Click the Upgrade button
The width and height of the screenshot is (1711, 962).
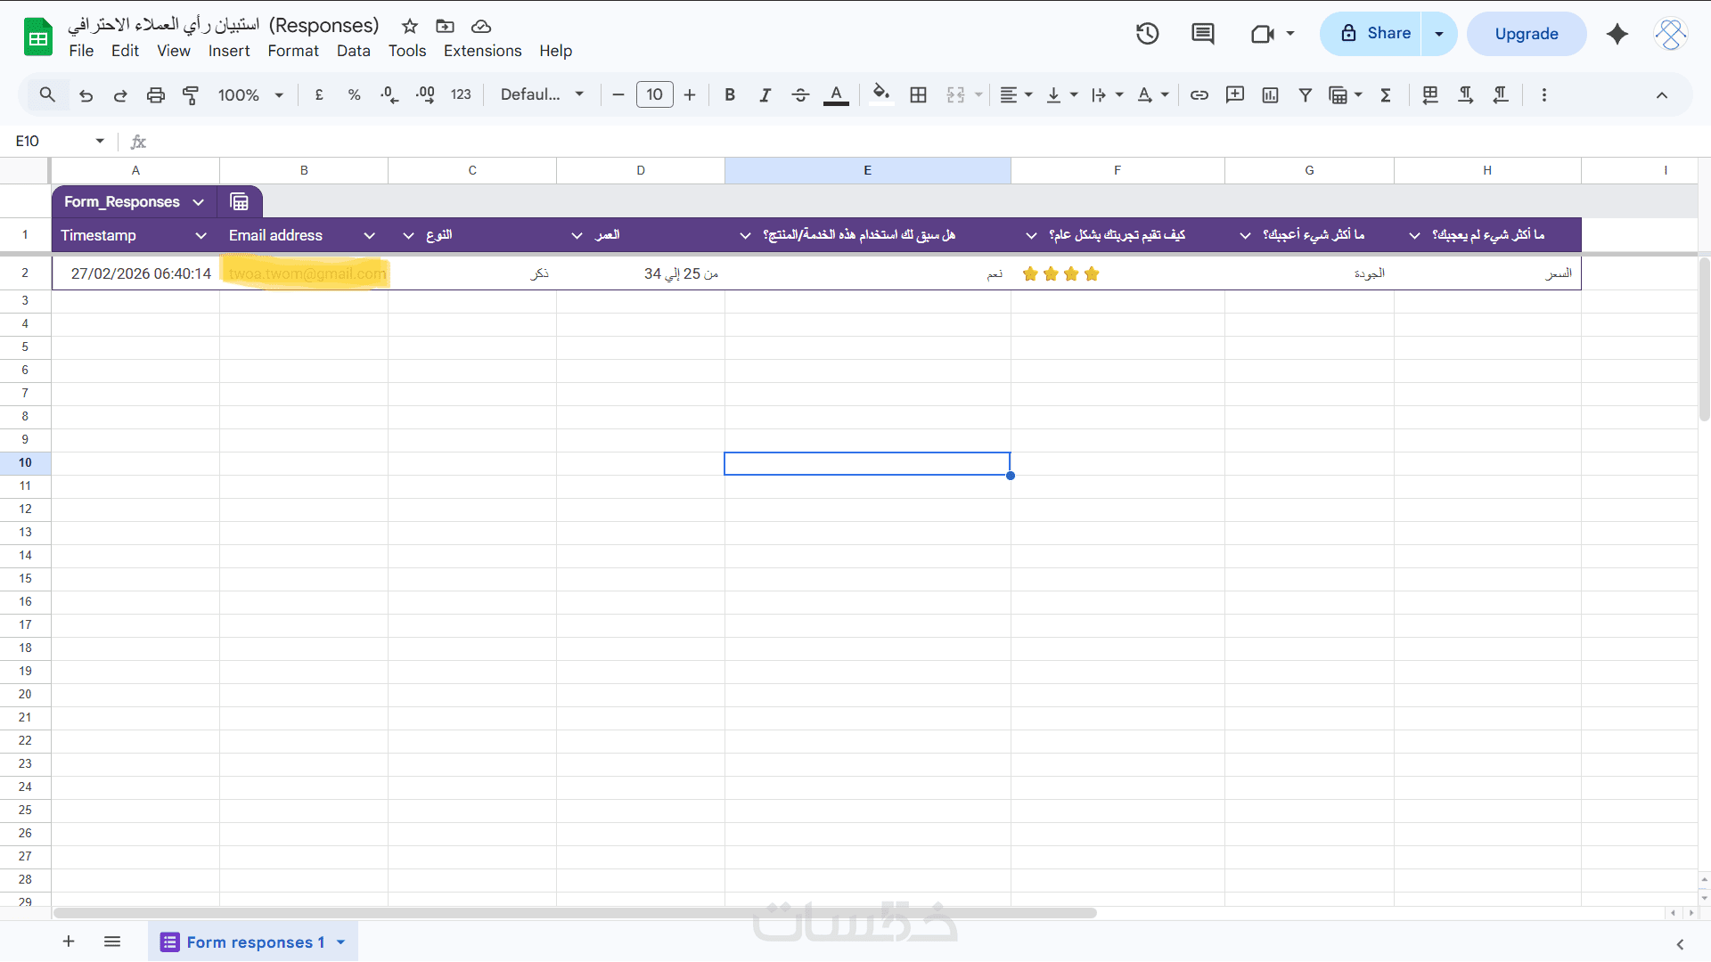(x=1526, y=34)
